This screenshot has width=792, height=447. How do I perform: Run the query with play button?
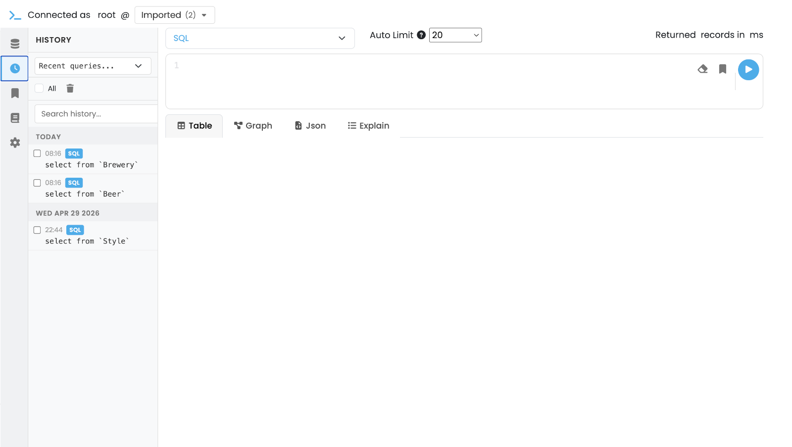click(x=748, y=70)
